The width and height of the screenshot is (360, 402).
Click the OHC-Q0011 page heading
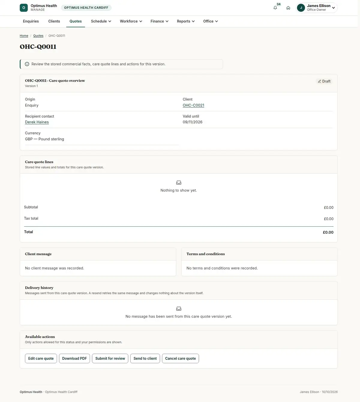(38, 47)
